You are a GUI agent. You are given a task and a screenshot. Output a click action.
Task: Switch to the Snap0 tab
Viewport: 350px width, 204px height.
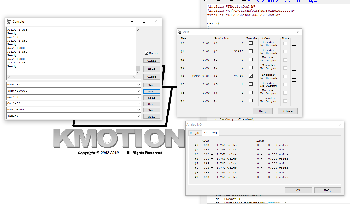pos(194,133)
